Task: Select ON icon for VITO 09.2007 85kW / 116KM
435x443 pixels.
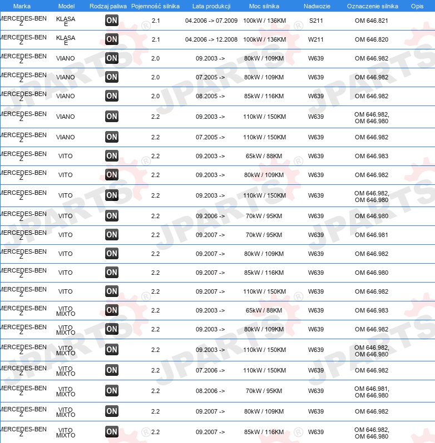Action: pyautogui.click(x=111, y=273)
